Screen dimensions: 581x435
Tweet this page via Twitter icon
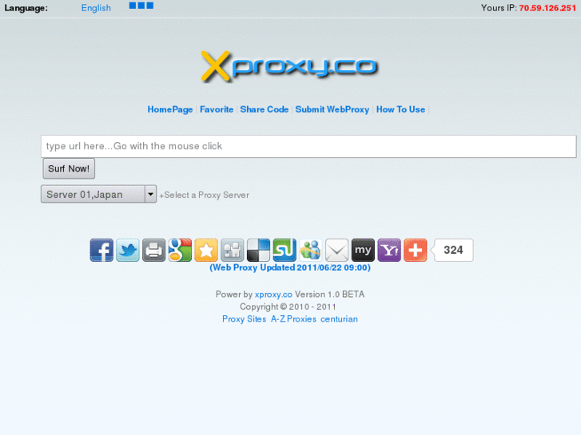pos(128,251)
